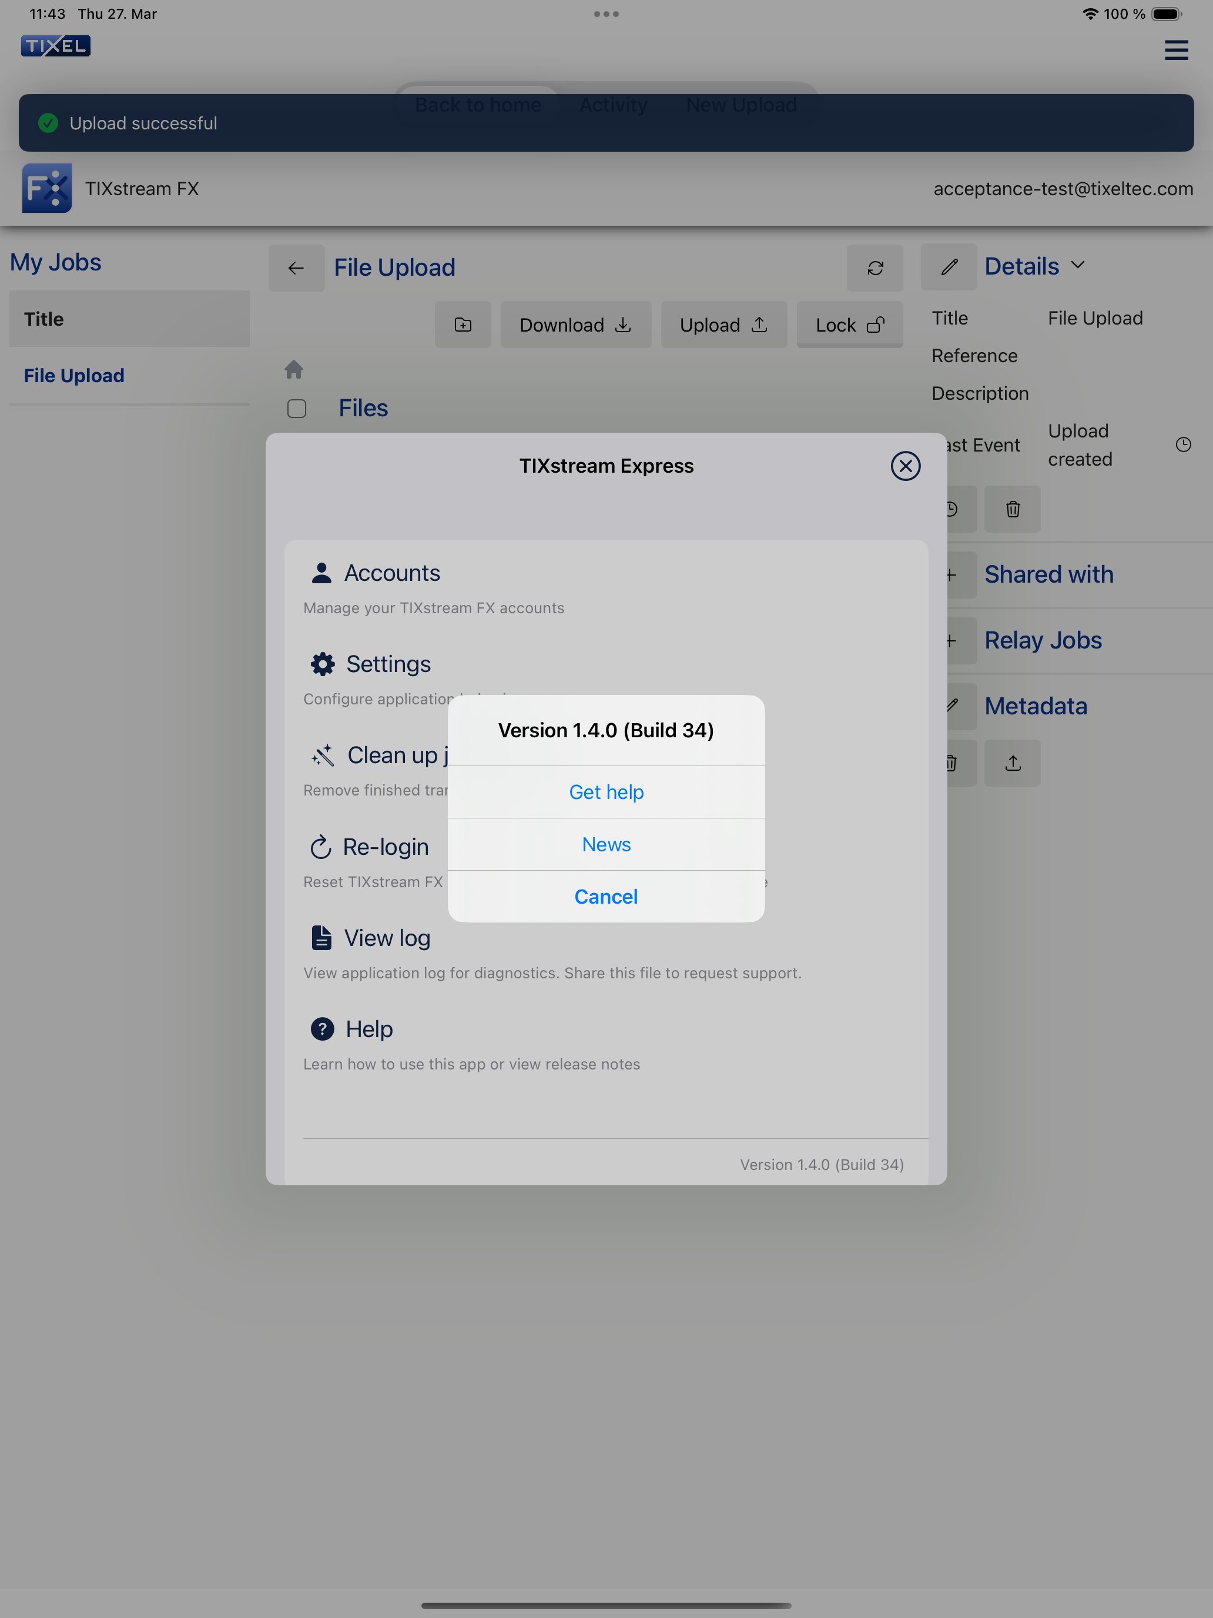Screen dimensions: 1213x1618
Task: Edit details with pencil icon
Action: pos(949,267)
